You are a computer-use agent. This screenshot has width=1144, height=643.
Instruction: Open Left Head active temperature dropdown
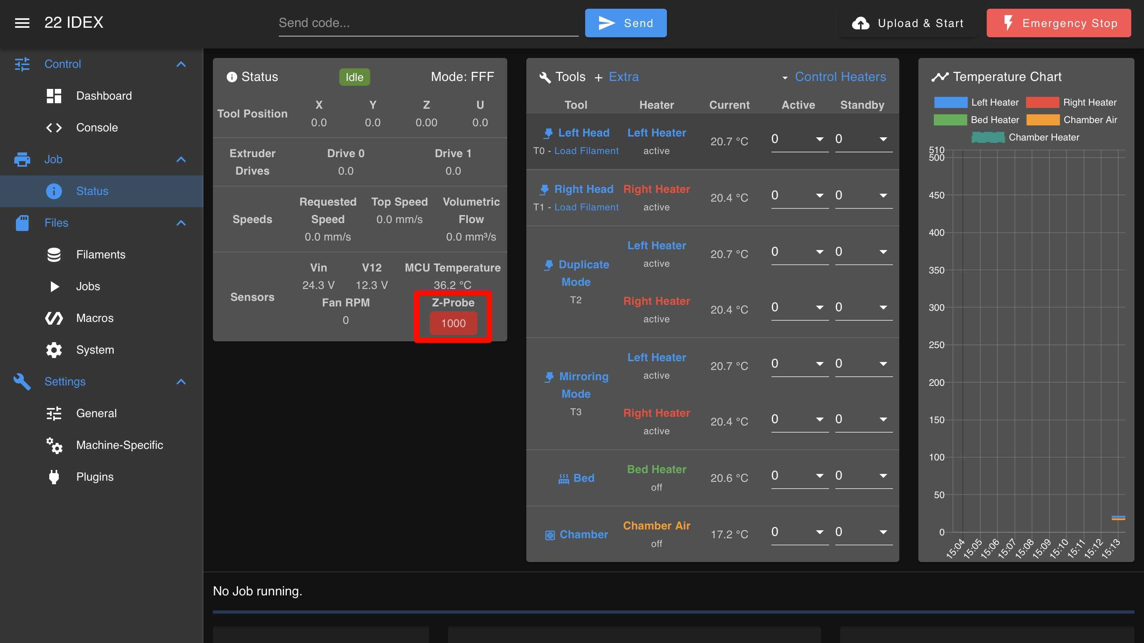click(819, 139)
